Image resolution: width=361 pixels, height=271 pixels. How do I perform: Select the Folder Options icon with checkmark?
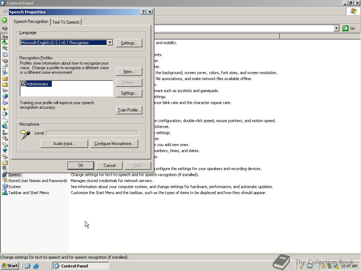pyautogui.click(x=5, y=79)
